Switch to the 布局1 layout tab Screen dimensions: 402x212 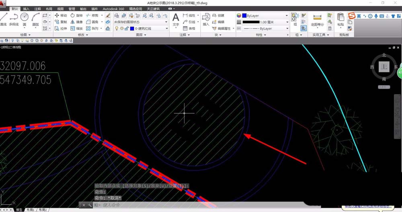click(30, 210)
